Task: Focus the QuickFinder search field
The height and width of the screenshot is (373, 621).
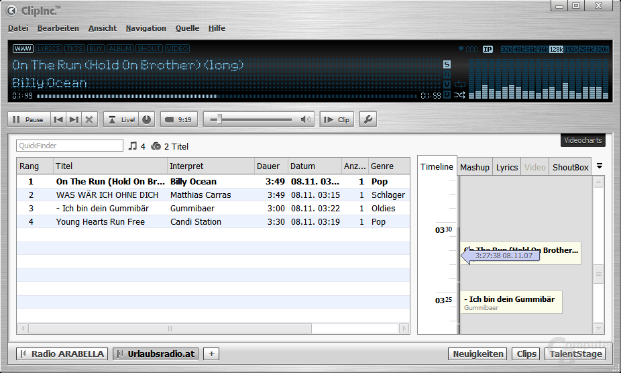Action: 70,146
